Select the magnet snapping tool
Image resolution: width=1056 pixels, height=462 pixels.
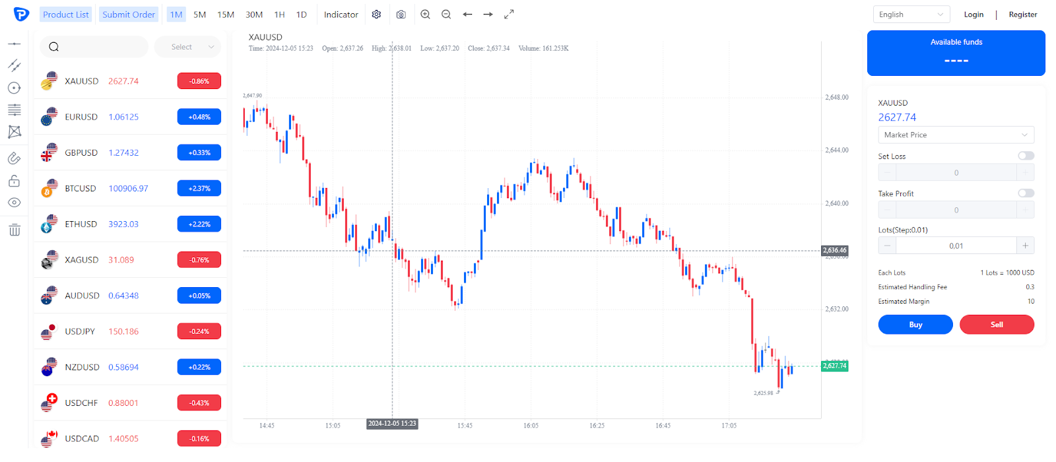coord(14,158)
